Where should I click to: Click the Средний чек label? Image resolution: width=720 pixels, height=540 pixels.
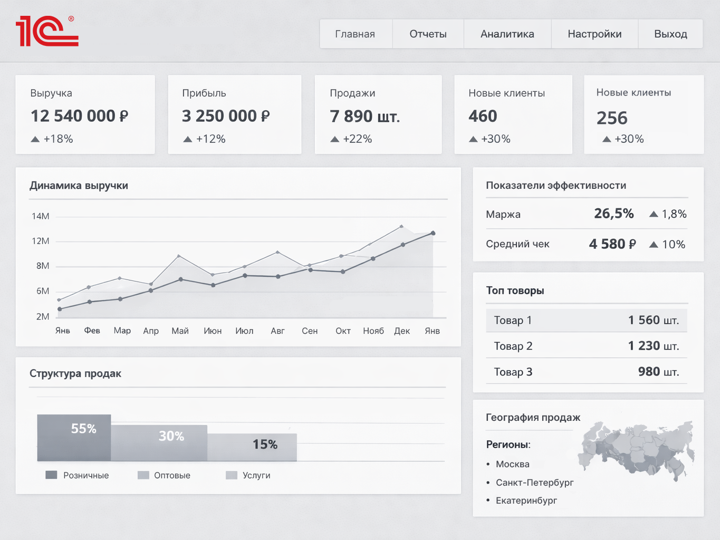pos(517,244)
